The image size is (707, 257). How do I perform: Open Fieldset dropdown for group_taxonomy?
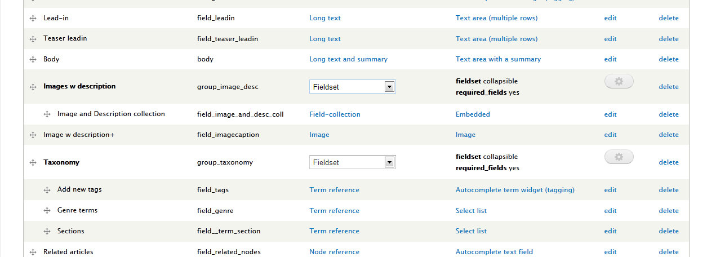tap(353, 162)
